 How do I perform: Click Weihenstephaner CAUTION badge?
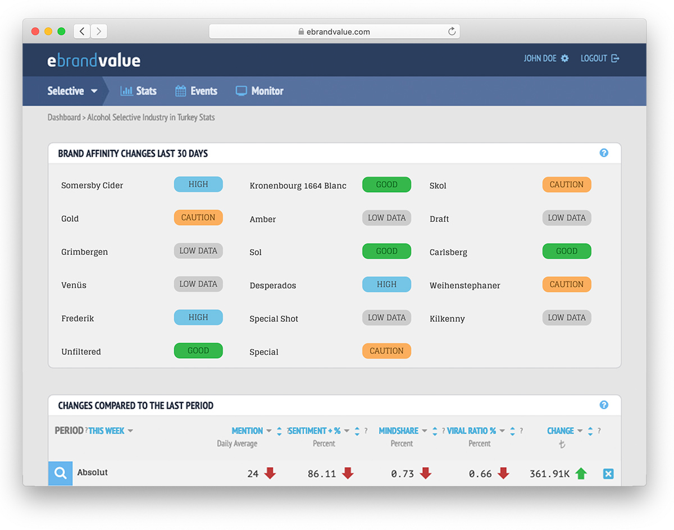(x=567, y=284)
